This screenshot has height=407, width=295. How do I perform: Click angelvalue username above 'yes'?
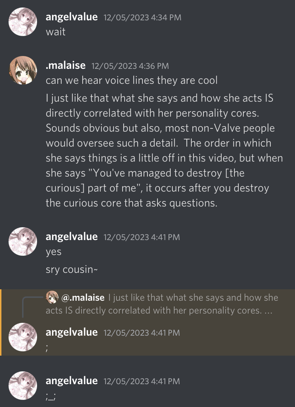tap(72, 237)
